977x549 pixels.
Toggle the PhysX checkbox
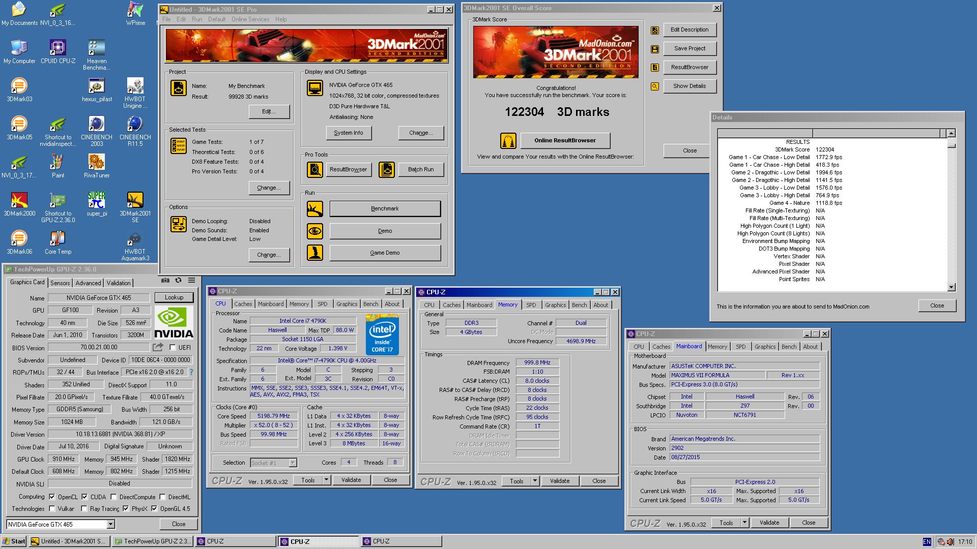click(125, 508)
